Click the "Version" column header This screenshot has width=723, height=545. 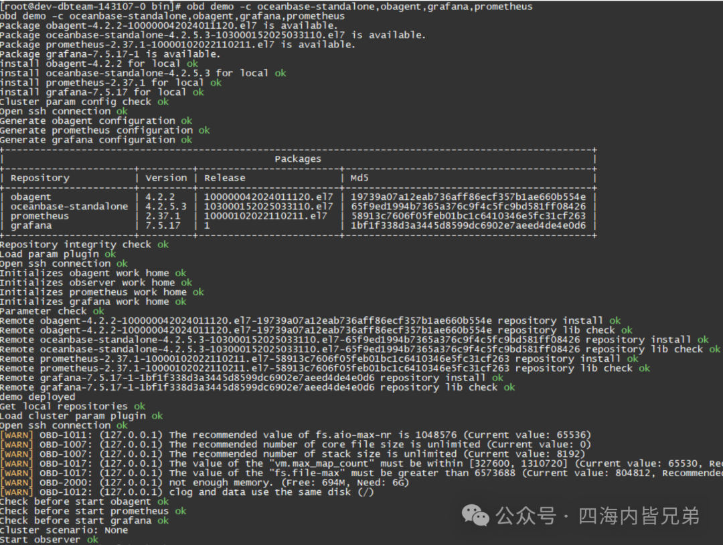point(166,178)
